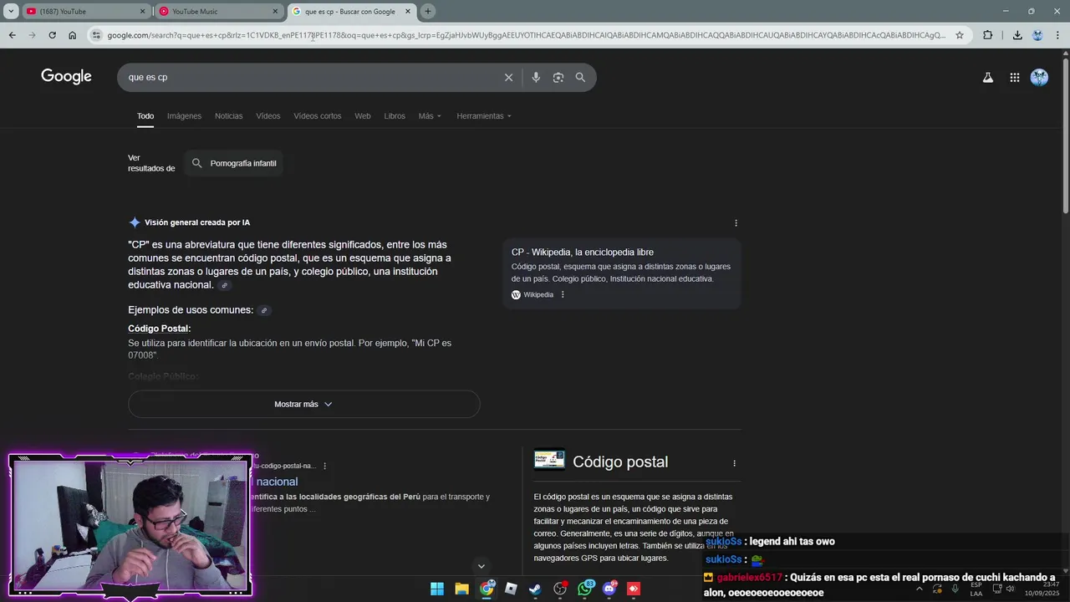The image size is (1070, 602).
Task: Switch to the (1687) YouTube tab
Action: click(85, 11)
